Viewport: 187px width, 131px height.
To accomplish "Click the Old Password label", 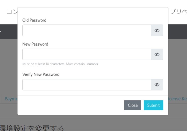I will coord(34,20).
